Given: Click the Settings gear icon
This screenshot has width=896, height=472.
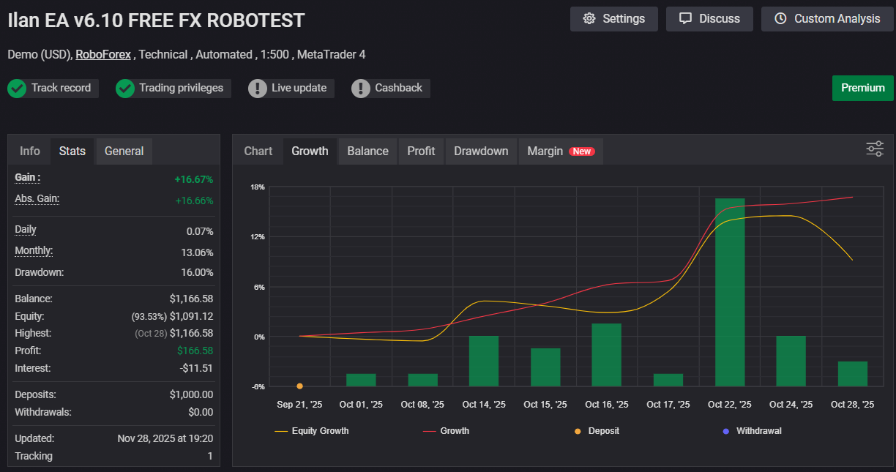Looking at the screenshot, I should (x=589, y=19).
